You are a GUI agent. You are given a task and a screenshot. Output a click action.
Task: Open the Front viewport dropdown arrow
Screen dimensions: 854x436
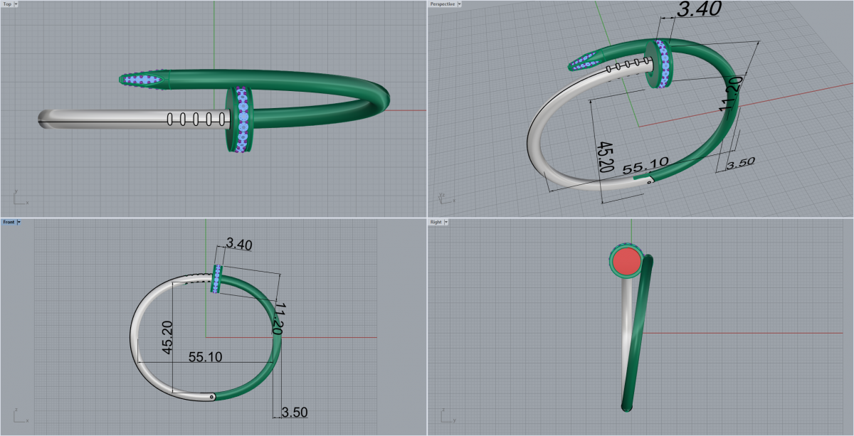click(19, 223)
